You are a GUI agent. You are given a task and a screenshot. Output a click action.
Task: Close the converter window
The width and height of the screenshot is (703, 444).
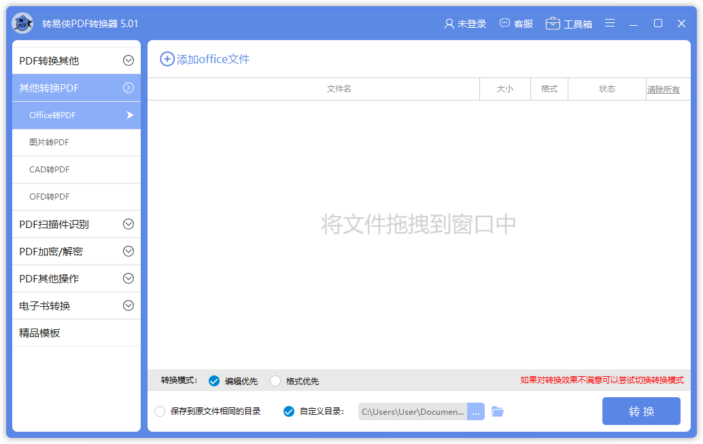681,23
